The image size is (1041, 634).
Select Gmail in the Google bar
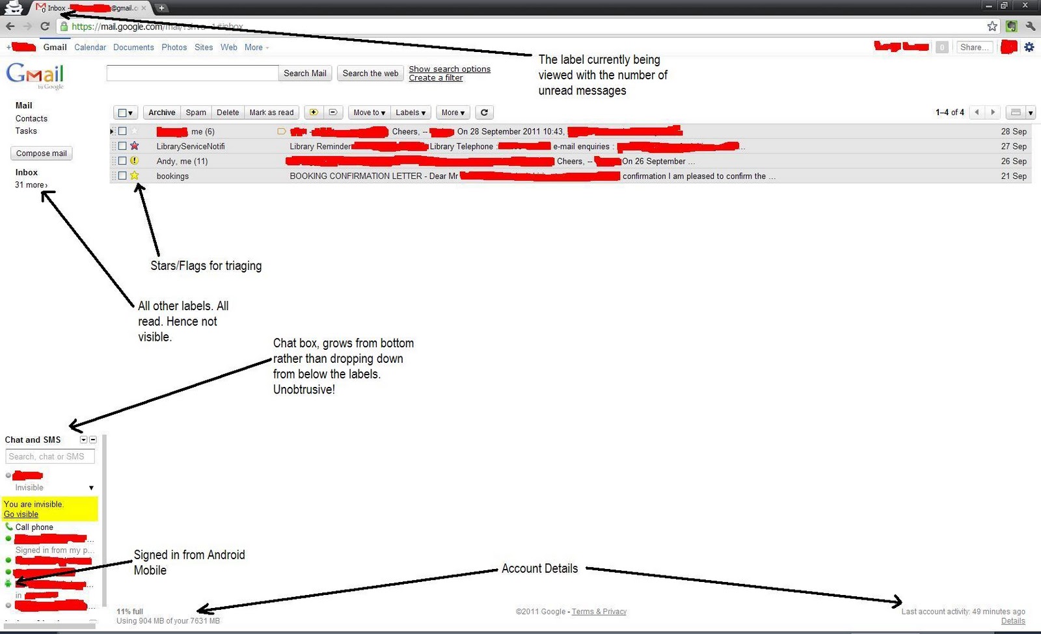(55, 47)
